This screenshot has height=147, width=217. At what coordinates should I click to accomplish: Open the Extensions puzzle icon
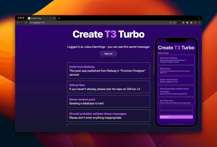(187, 23)
